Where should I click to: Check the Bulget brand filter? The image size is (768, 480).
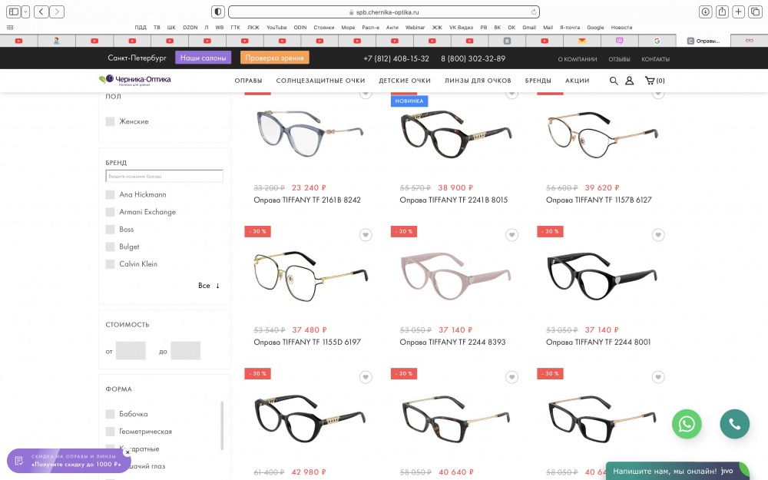110,247
